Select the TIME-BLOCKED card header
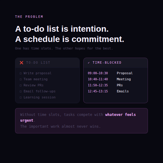This screenshot has height=163, width=163. tap(116, 63)
